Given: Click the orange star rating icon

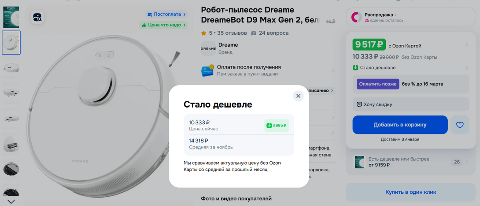Looking at the screenshot, I should tap(203, 33).
